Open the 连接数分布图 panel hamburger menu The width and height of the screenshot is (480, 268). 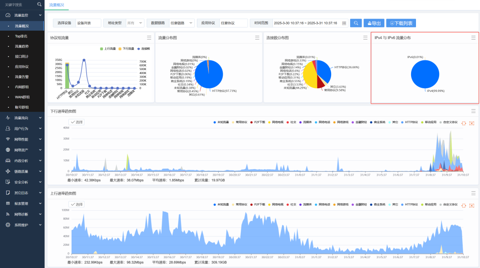tap(365, 38)
